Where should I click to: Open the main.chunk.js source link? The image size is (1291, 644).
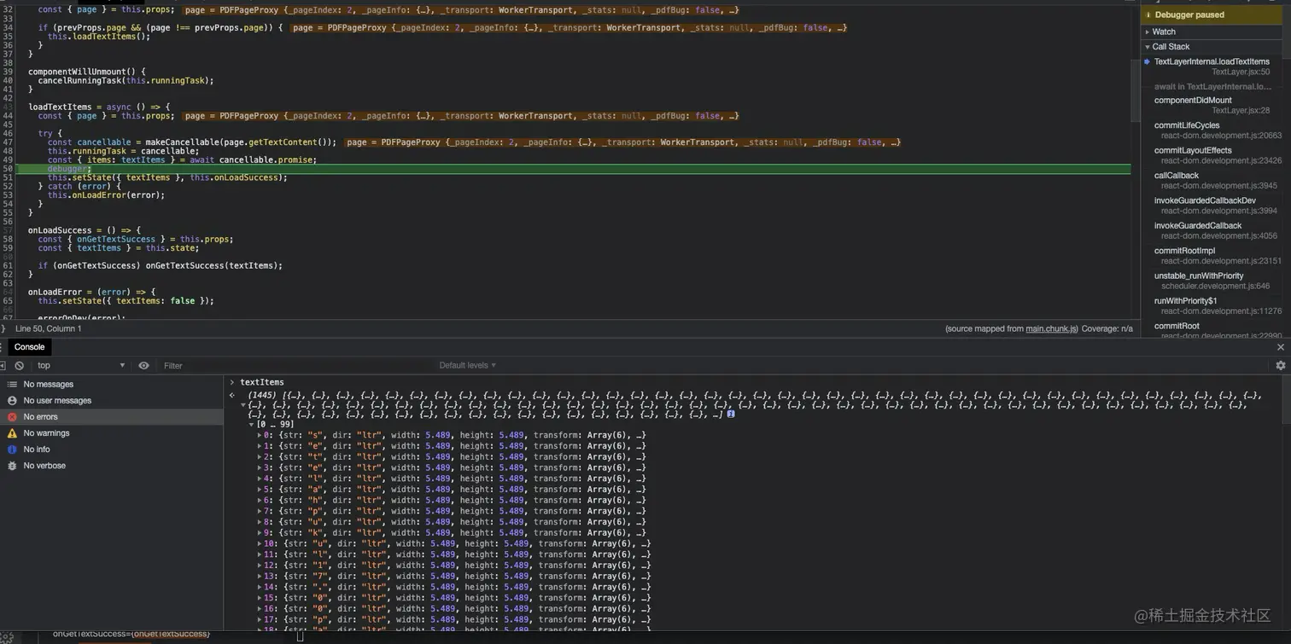coord(1051,329)
